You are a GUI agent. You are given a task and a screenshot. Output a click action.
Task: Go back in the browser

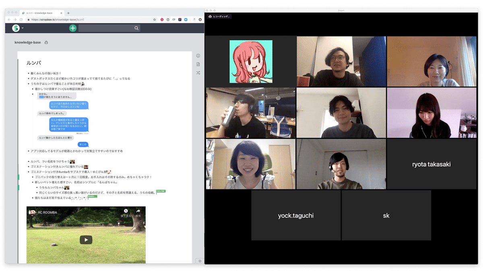[9, 19]
